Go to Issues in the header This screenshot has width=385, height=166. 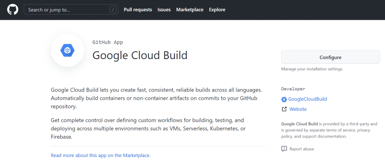click(x=164, y=10)
